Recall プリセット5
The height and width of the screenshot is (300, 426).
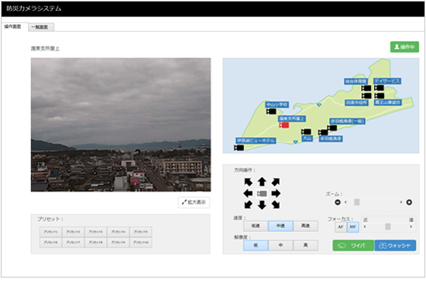pyautogui.click(x=141, y=232)
